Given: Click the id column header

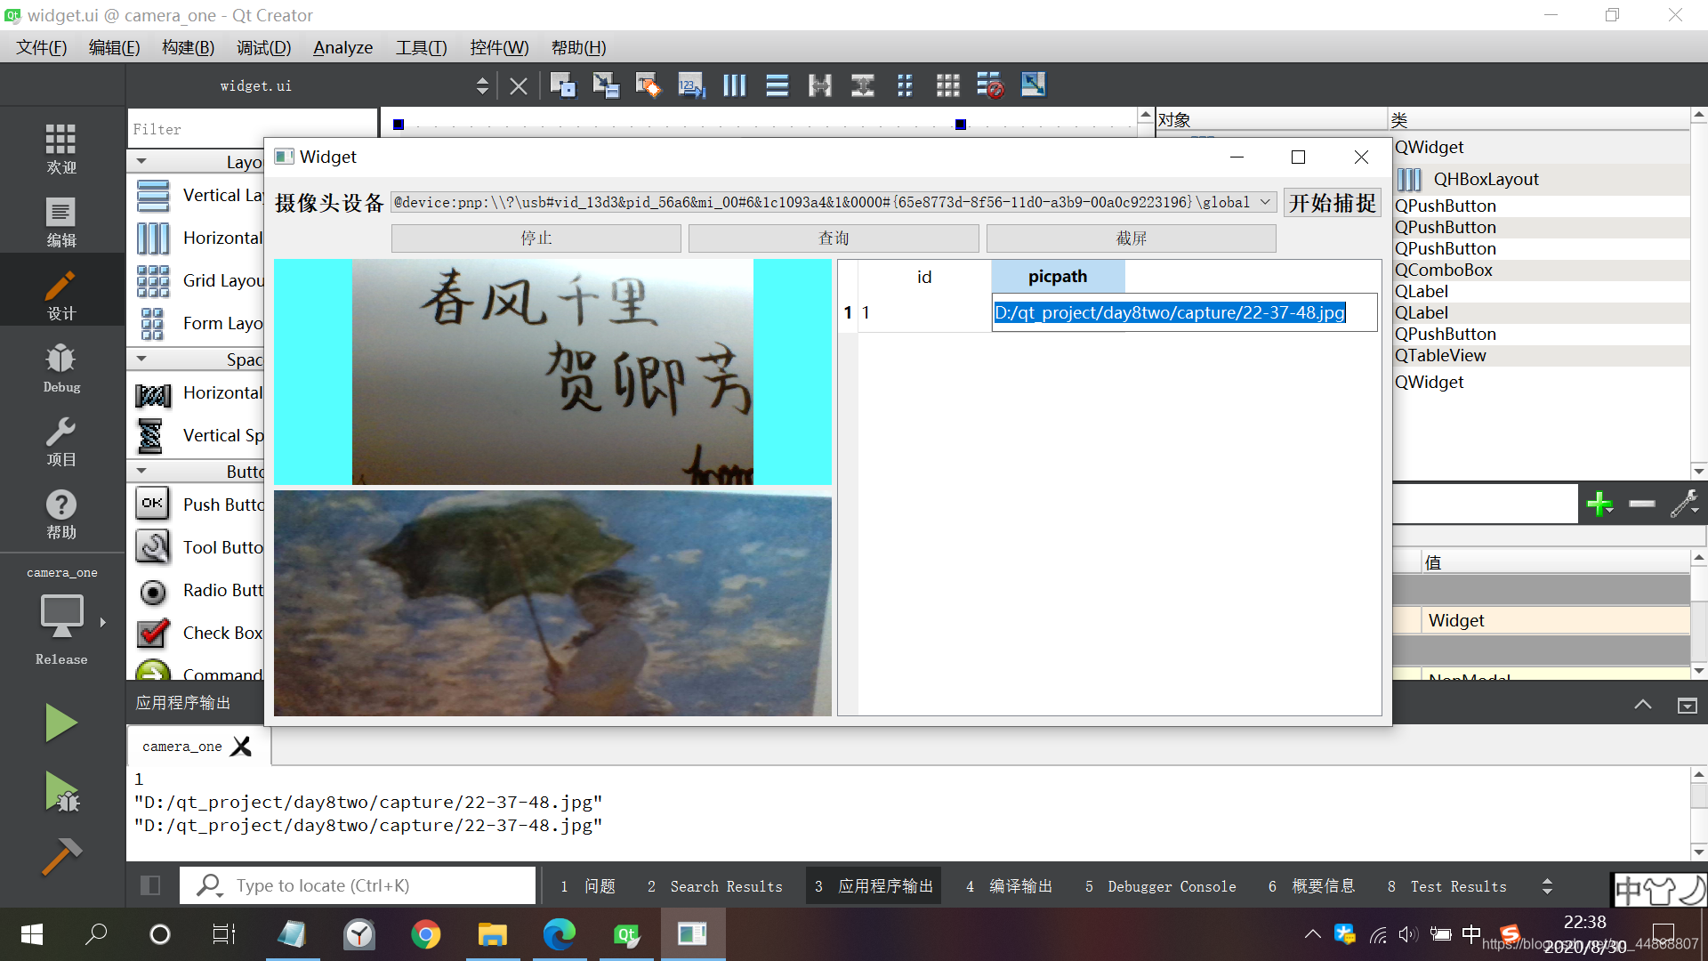Looking at the screenshot, I should coord(924,277).
